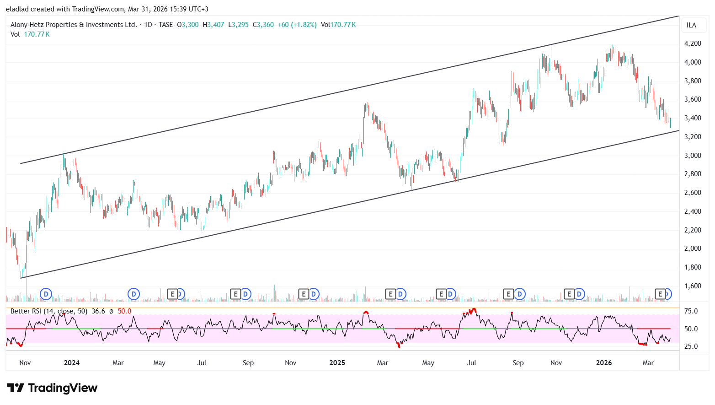Click the 2,400 price scale label
Viewport: 715px width, 405px height.
click(693, 211)
